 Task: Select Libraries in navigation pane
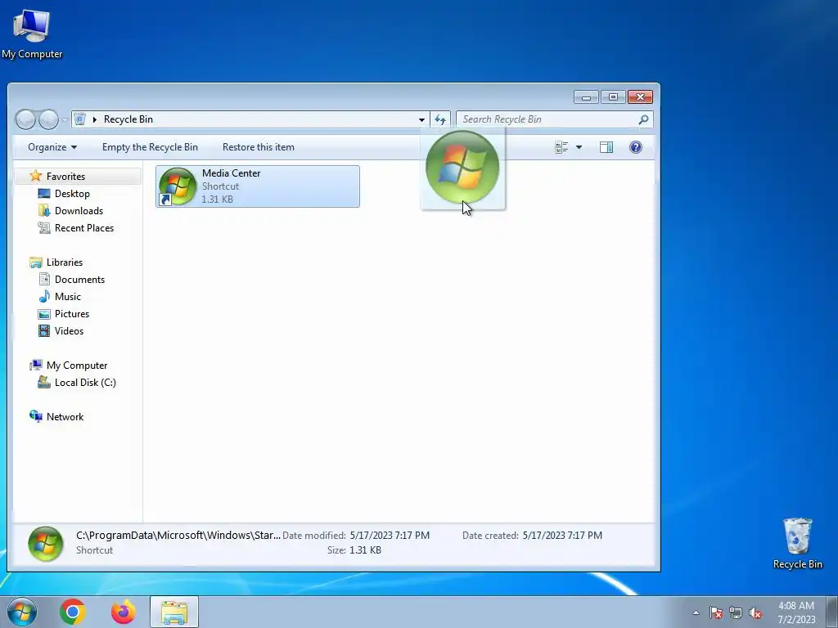64,262
